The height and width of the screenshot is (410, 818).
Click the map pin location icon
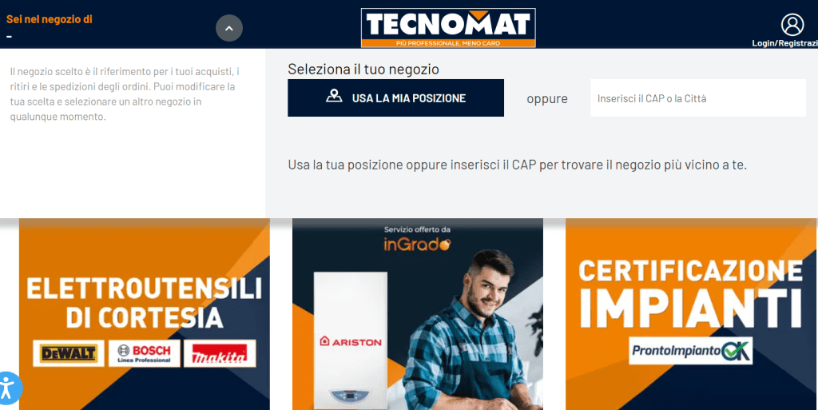334,96
